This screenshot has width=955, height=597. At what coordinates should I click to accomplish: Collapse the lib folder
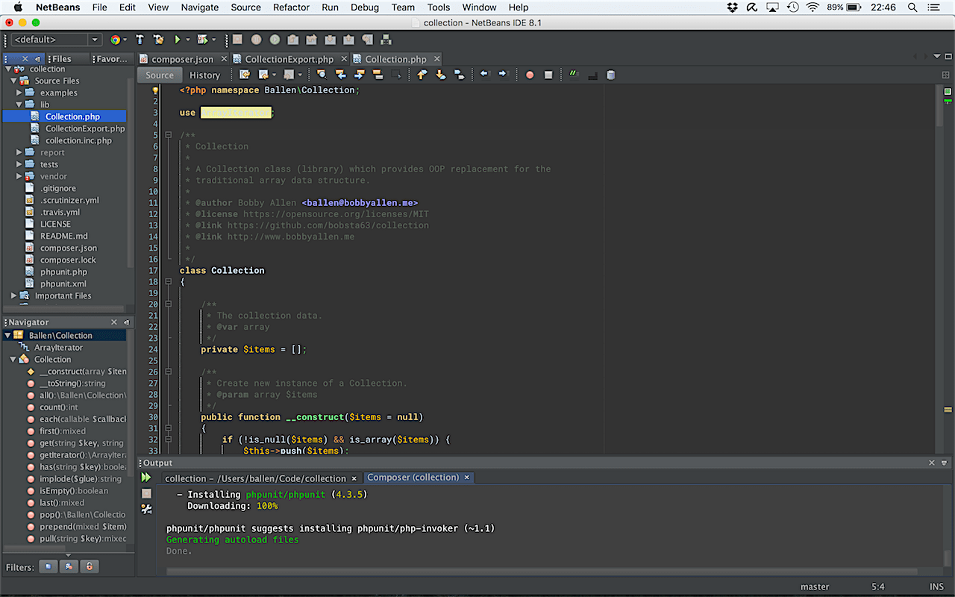[x=19, y=104]
